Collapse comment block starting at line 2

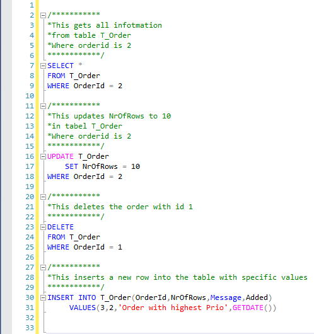click(x=43, y=15)
